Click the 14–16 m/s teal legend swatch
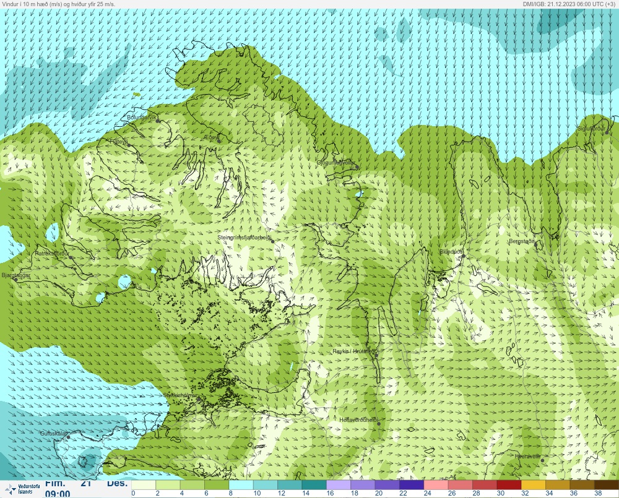 click(x=314, y=484)
